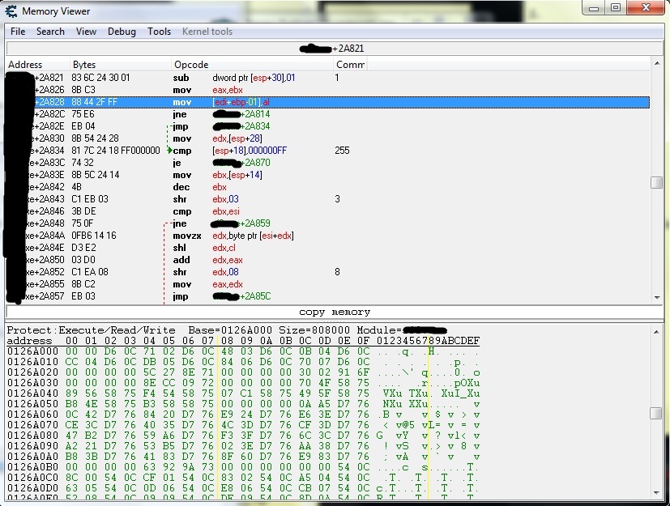Maximize the Memory Viewer window

[x=616, y=8]
